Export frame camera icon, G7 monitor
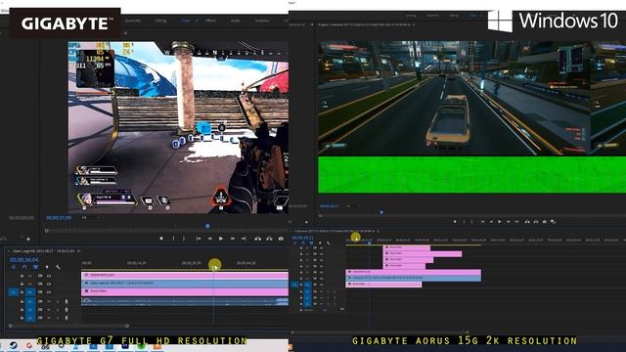 (x=281, y=239)
